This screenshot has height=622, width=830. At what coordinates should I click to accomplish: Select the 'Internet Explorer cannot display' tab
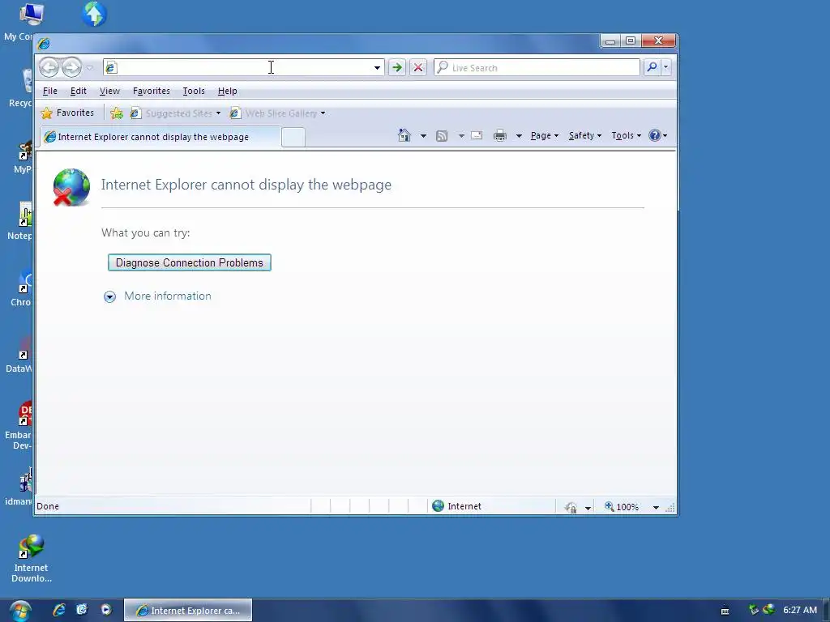(x=160, y=137)
